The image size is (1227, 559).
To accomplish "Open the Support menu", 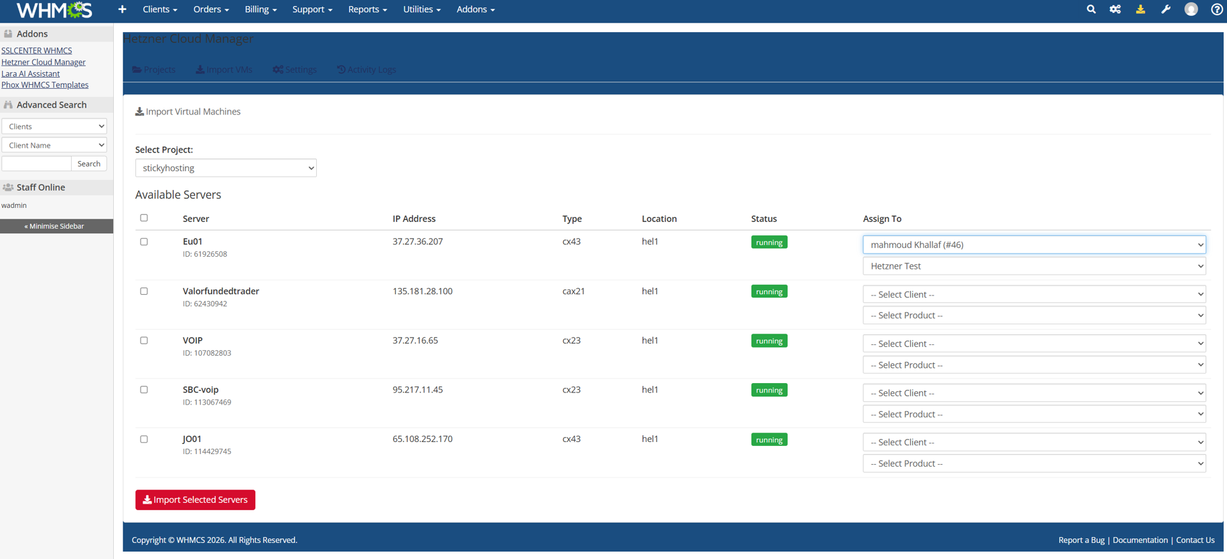I will point(312,9).
